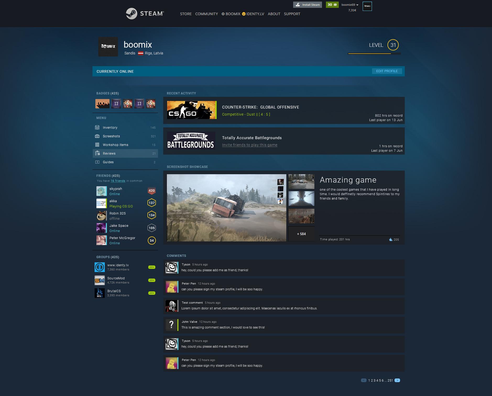
Task: Open the ABOUT menu item
Action: (x=274, y=14)
